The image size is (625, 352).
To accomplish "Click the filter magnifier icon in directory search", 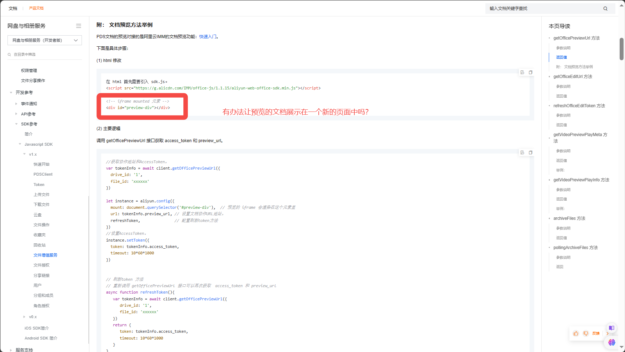I will [x=9, y=55].
